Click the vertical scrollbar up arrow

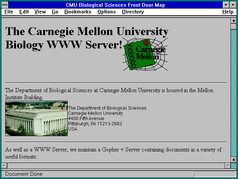(x=234, y=21)
